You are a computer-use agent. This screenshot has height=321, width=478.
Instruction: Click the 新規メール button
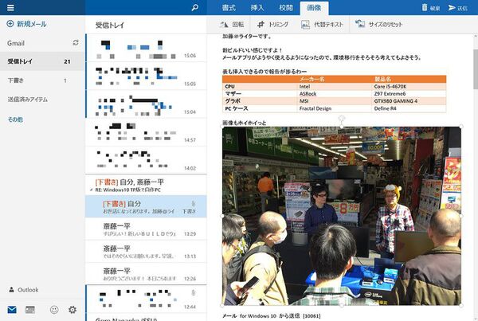[x=27, y=24]
